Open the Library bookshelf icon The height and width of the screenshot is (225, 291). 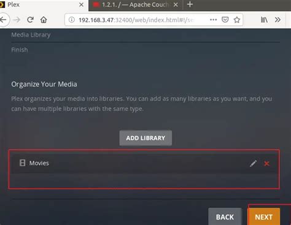point(264,20)
